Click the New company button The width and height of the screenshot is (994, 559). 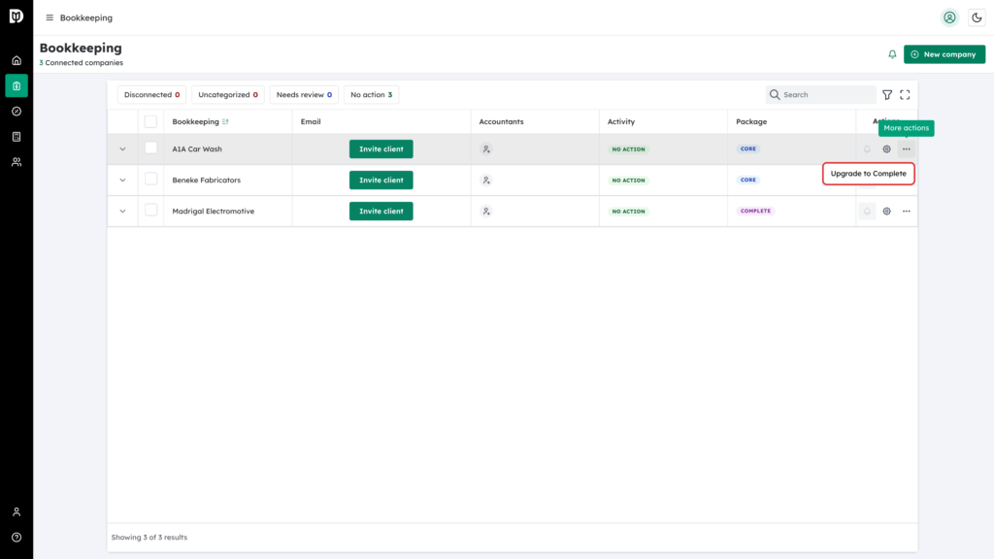[x=944, y=54]
